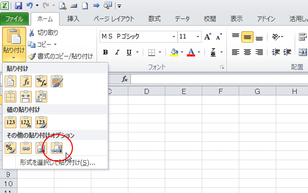Click the Cut (切り取り) scissors button
Image resolution: width=308 pixels, height=193 pixels.
pos(44,33)
